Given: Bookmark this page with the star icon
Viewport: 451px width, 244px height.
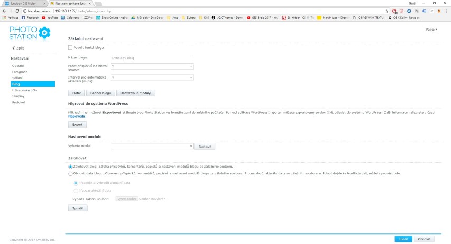Looking at the screenshot, I should tap(386, 11).
